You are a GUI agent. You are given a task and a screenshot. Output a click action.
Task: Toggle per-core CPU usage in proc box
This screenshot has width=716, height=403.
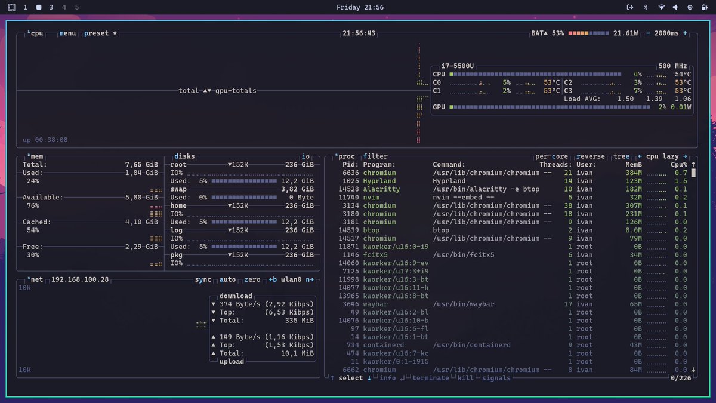pyautogui.click(x=552, y=156)
